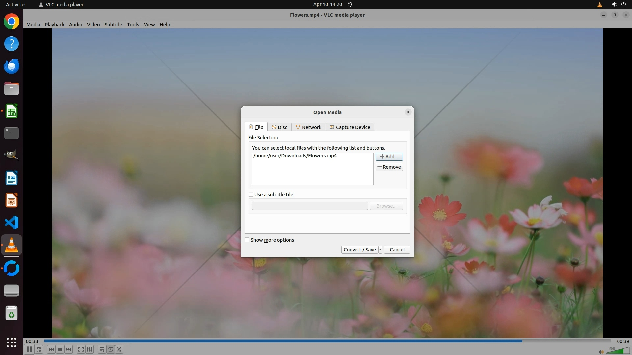Mute audio via the speaker icon

point(601,352)
